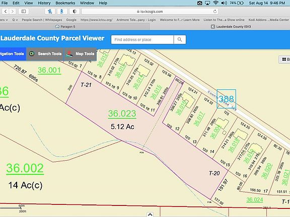Image resolution: width=290 pixels, height=217 pixels.
Task: Open the Search Tools panel
Action: click(45, 54)
